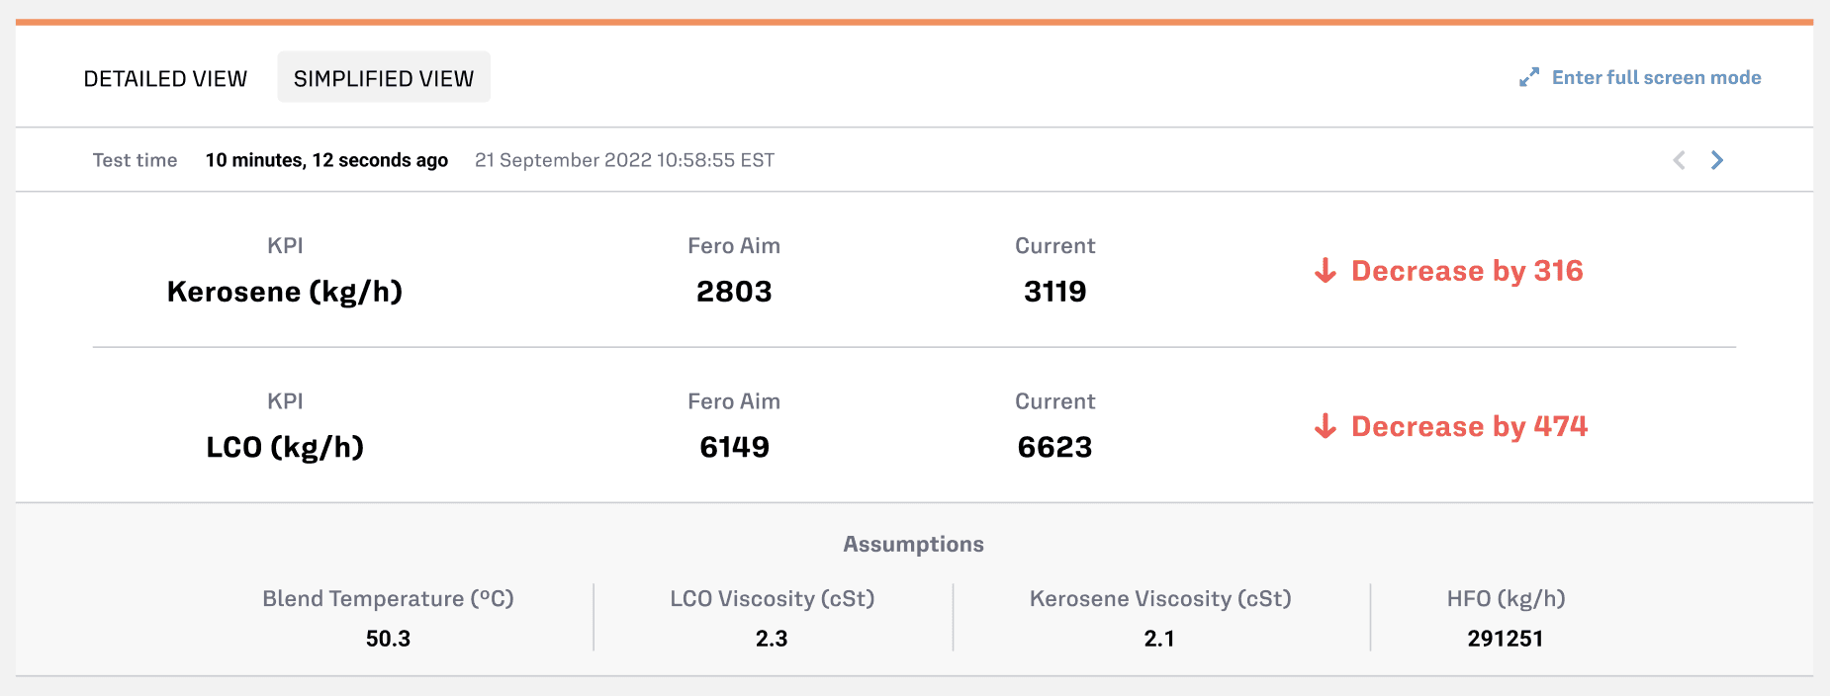Go to previous test with left chevron

(x=1679, y=160)
